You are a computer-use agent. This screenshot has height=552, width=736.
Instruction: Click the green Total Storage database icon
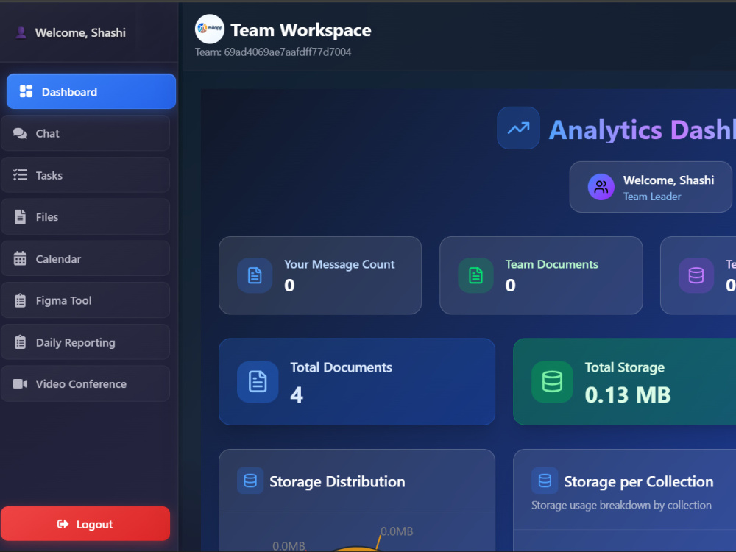tap(552, 381)
